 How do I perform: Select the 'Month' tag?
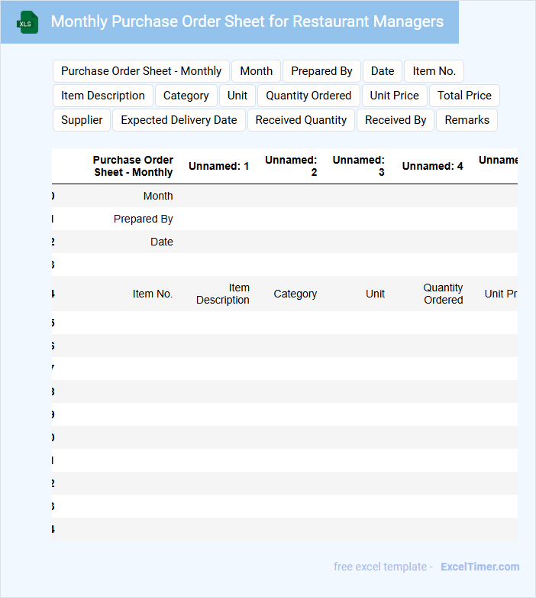257,71
